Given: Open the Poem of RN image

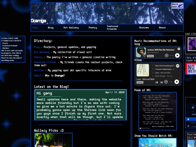Looking at the screenshot, I should (x=158, y=111).
